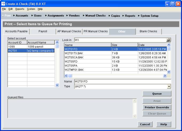Click Queued files scroll down arrow

[x=134, y=116]
